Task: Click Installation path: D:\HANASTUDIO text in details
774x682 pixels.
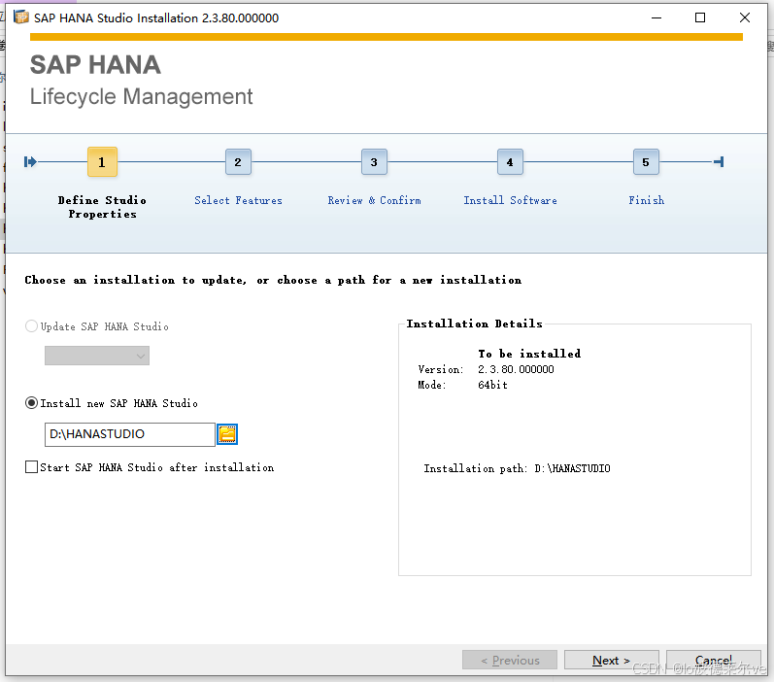Action: click(x=517, y=468)
